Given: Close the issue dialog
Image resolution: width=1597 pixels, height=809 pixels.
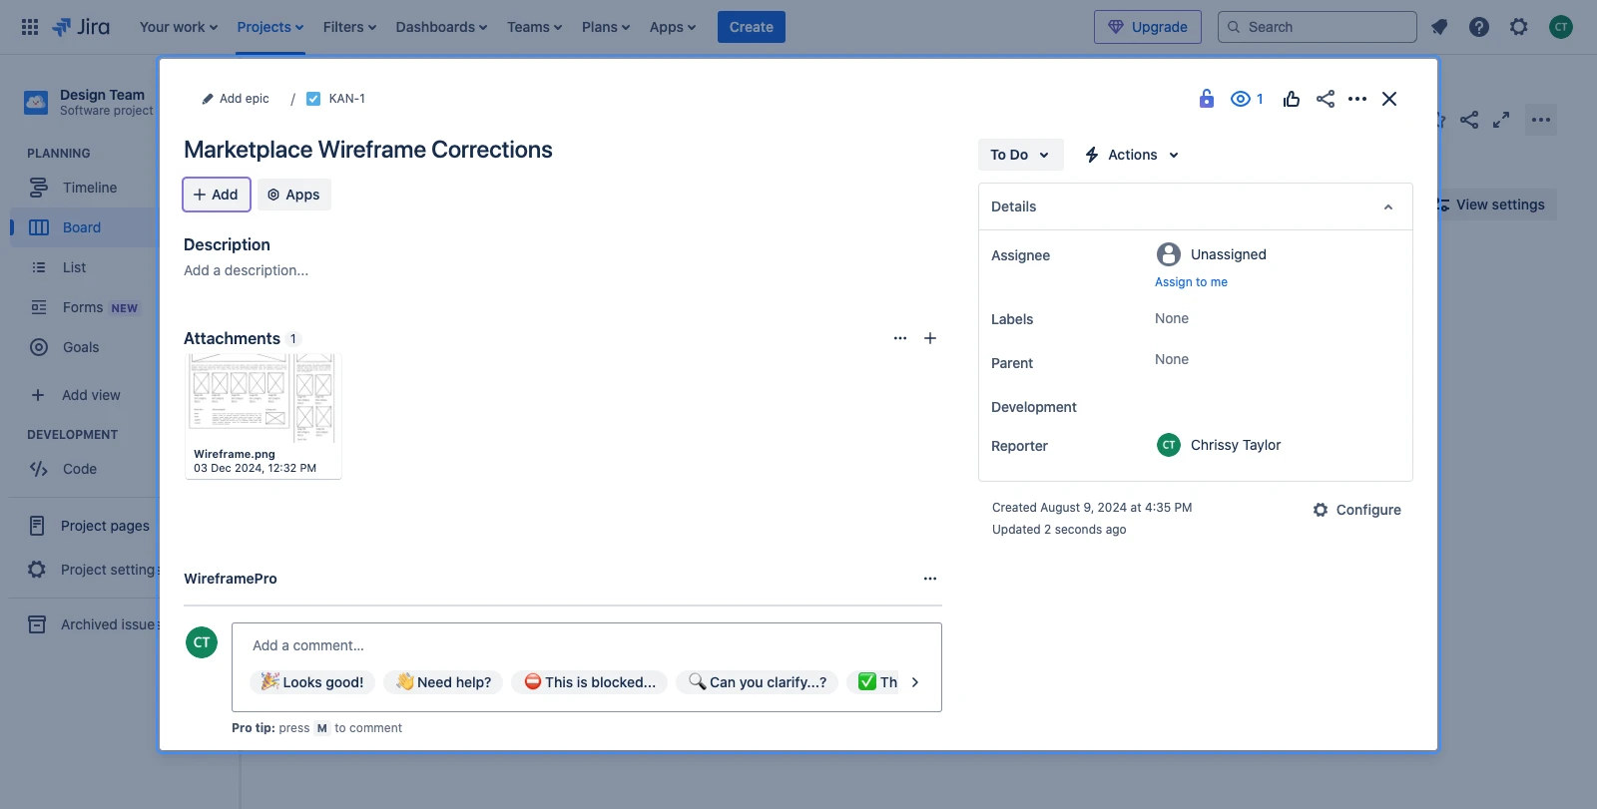Looking at the screenshot, I should [1389, 99].
